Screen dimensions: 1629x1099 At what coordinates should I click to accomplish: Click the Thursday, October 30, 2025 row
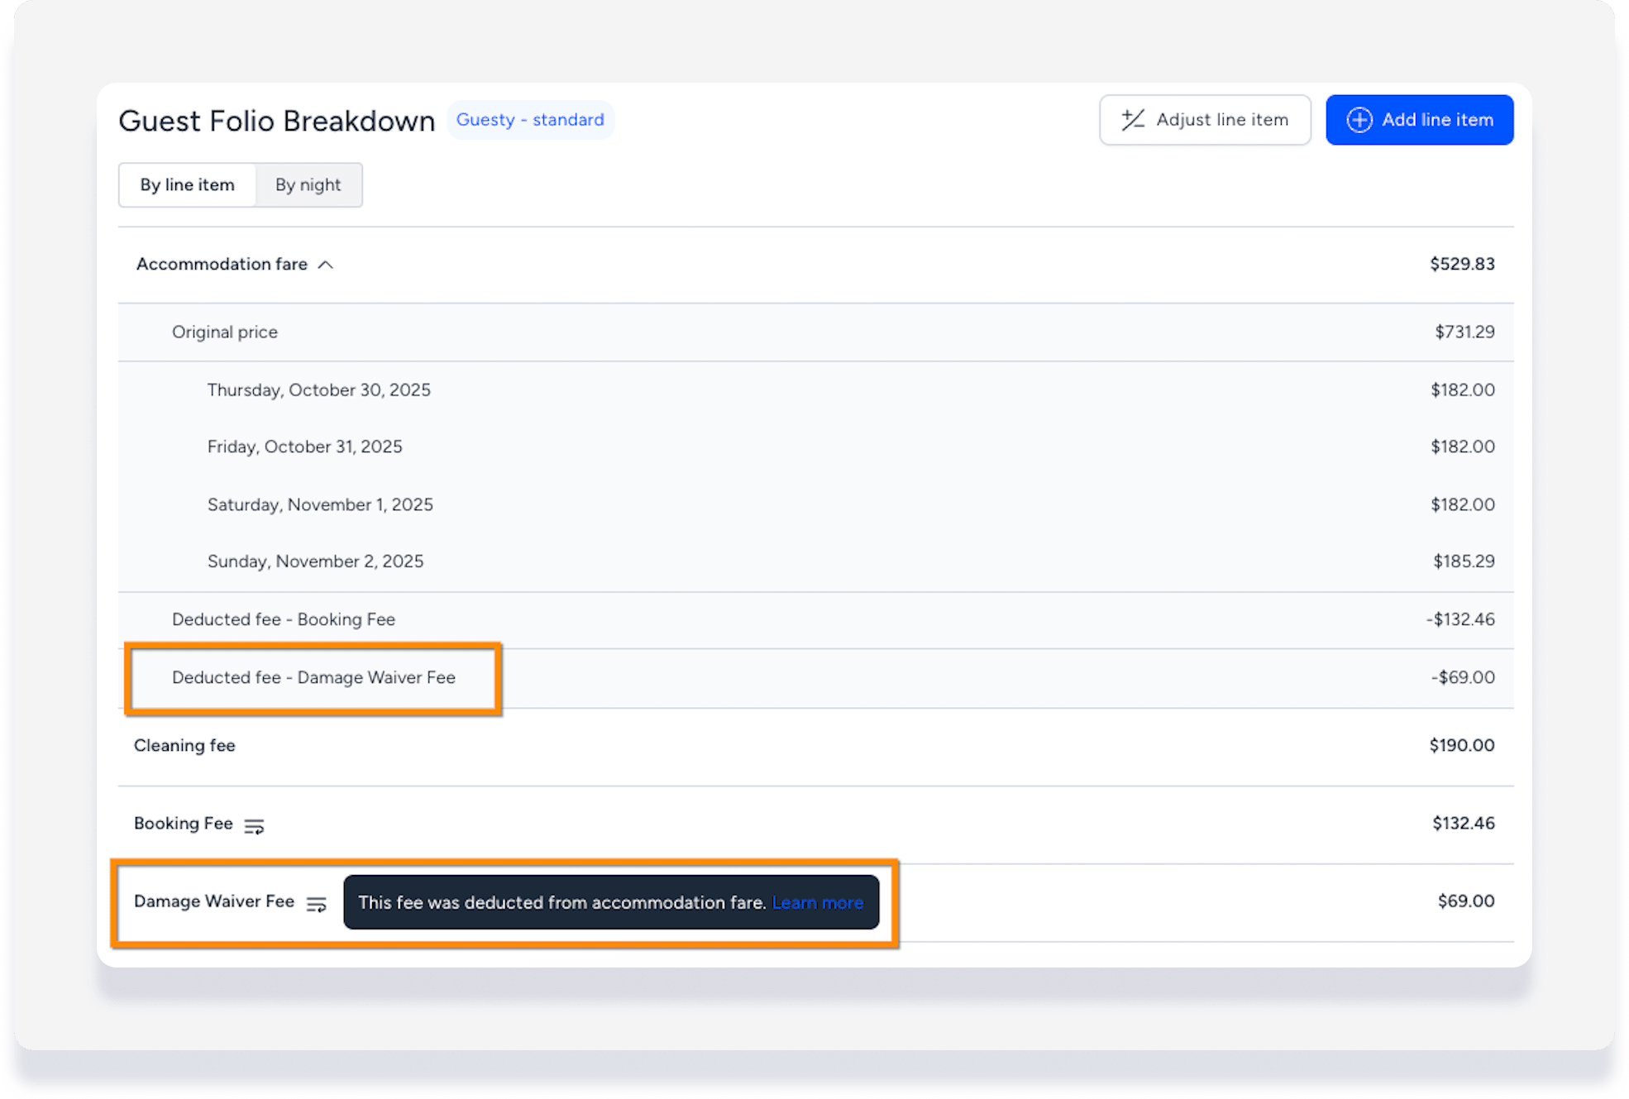click(318, 389)
